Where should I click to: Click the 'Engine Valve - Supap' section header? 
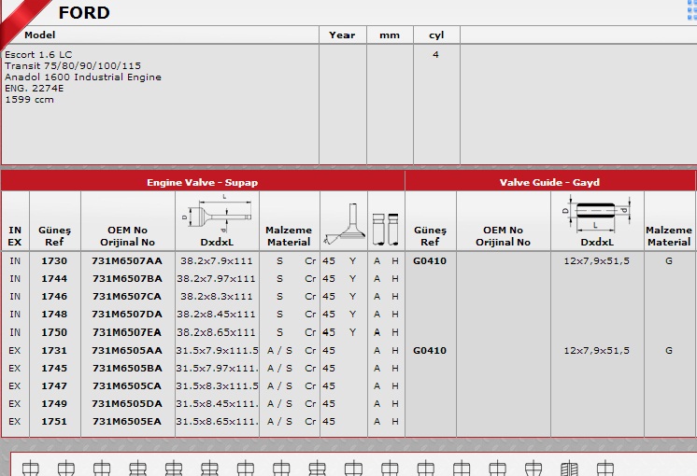coord(202,183)
